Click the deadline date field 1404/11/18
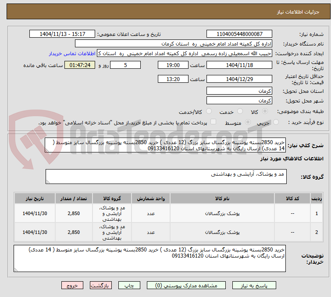 239,65
